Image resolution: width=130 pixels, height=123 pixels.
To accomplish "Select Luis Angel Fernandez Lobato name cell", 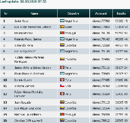I will (x=32, y=27).
